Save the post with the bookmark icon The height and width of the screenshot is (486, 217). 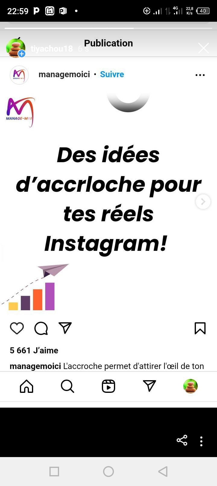click(200, 328)
